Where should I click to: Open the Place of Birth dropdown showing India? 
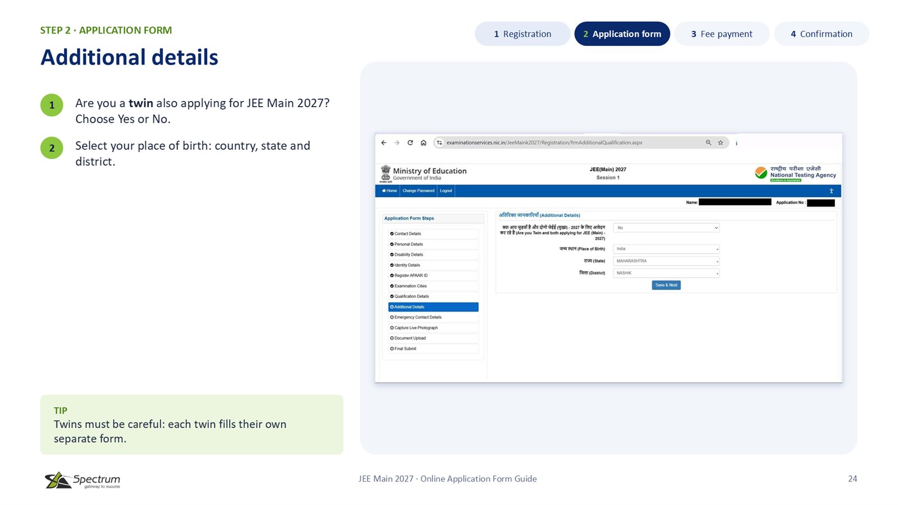(666, 249)
